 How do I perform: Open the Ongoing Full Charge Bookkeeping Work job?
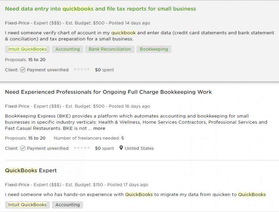(108, 92)
